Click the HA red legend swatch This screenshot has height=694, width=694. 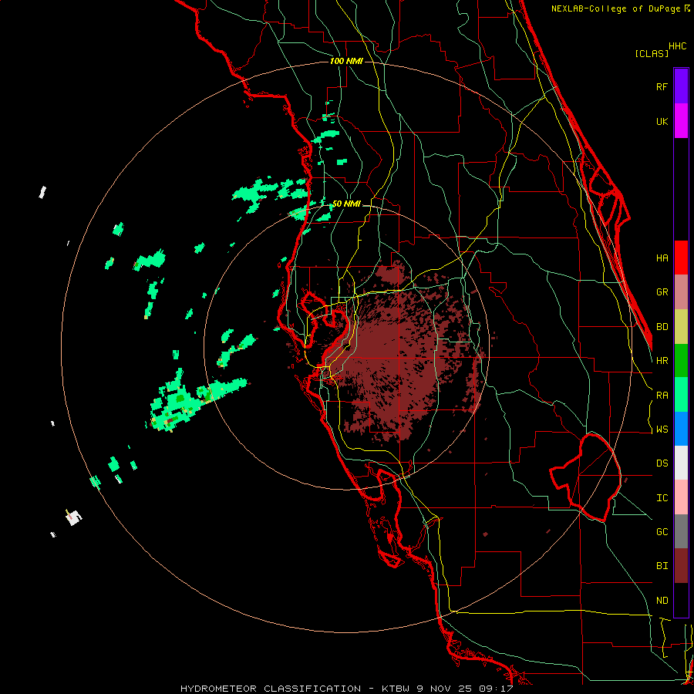click(x=681, y=258)
